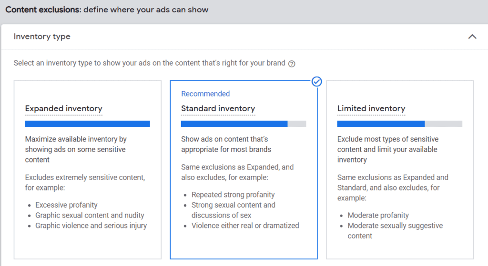The image size is (488, 266).
Task: Click 'Moderate sexually suggestive content' bullet
Action: 395,231
